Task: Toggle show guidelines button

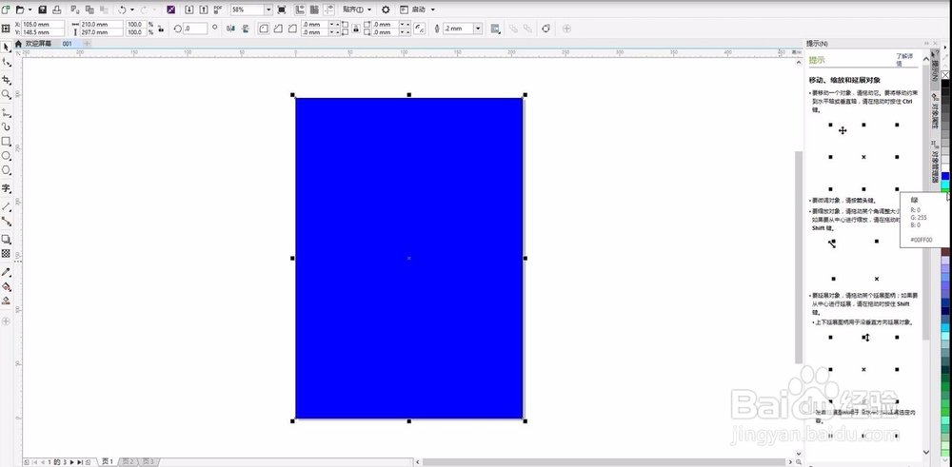Action: pos(328,10)
